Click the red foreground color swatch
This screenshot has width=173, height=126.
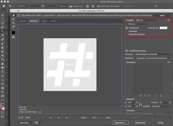click(2, 107)
